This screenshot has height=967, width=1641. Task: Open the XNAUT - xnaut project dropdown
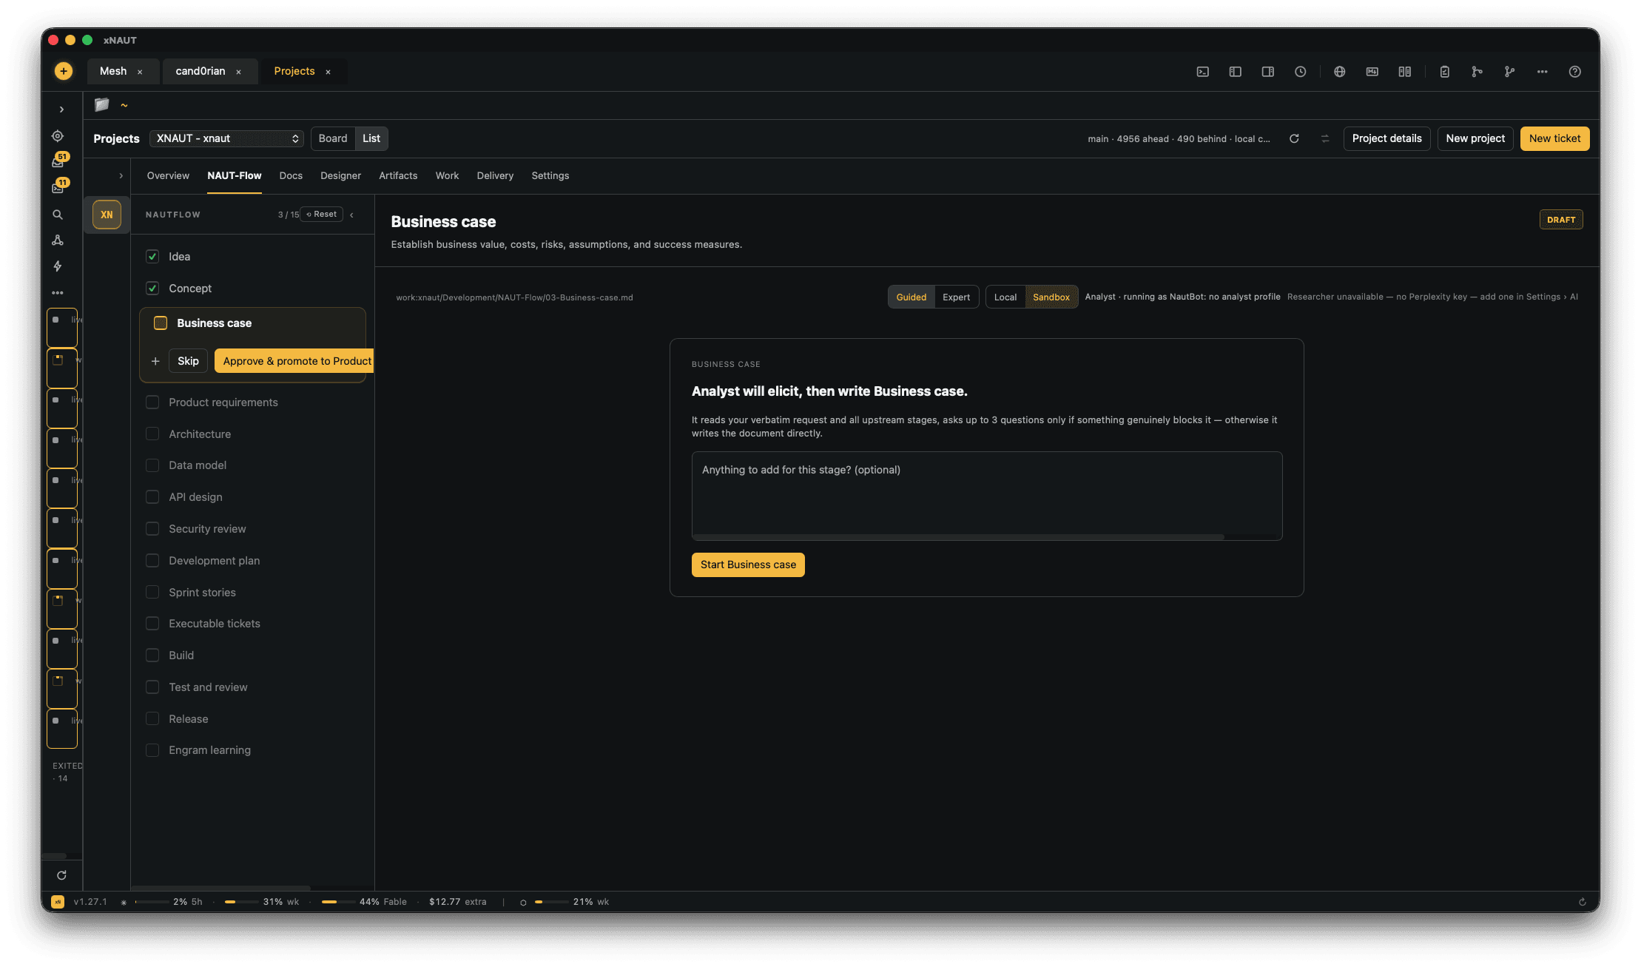226,138
